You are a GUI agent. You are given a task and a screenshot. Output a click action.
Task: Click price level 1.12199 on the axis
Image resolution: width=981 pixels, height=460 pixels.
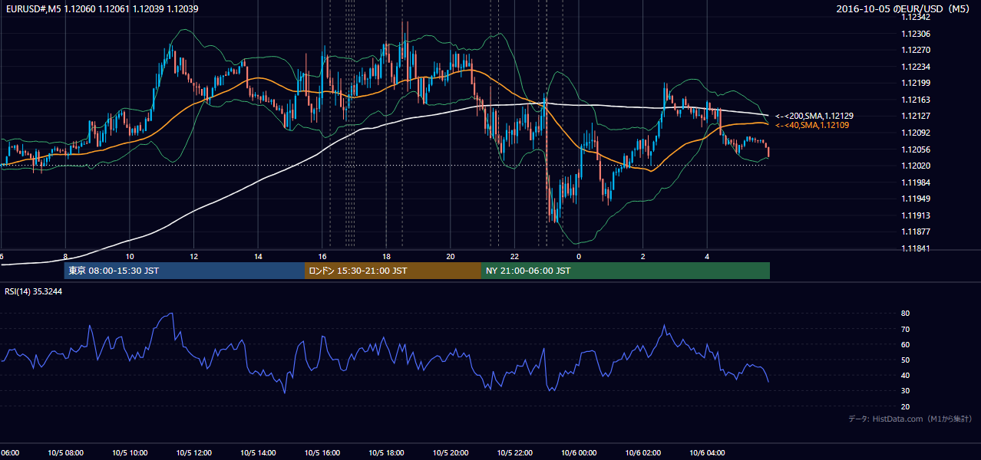(x=916, y=83)
